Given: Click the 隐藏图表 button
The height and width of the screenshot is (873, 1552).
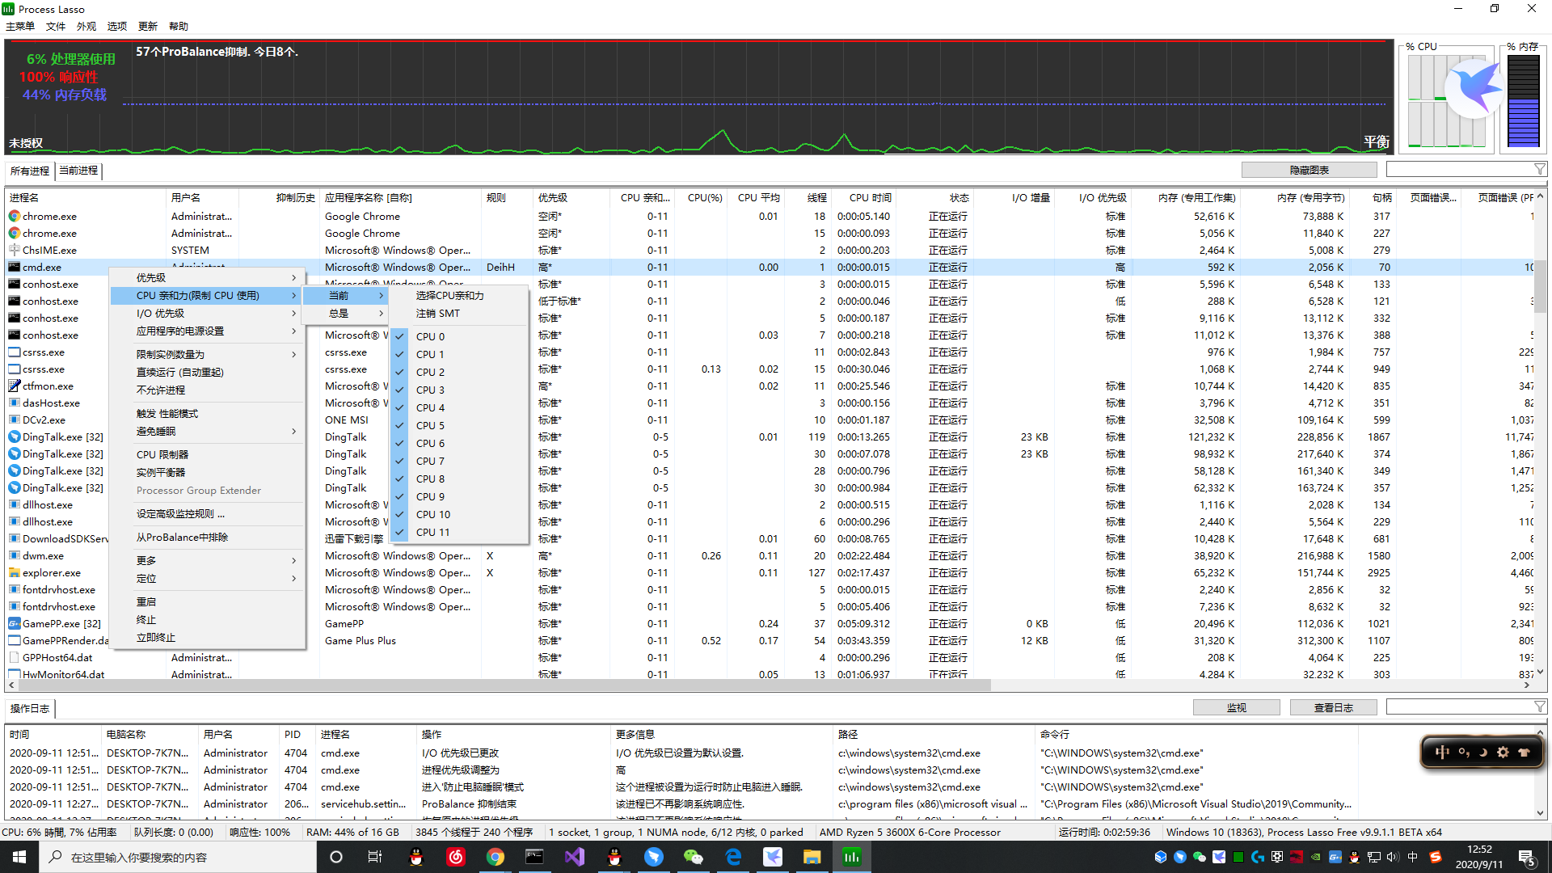Looking at the screenshot, I should pos(1309,170).
